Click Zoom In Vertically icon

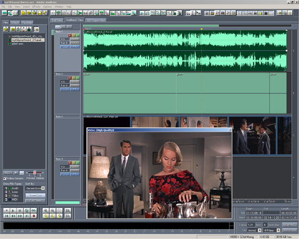68,210
